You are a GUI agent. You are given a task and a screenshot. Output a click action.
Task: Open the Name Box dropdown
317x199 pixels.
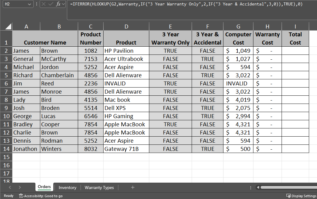click(x=29, y=4)
